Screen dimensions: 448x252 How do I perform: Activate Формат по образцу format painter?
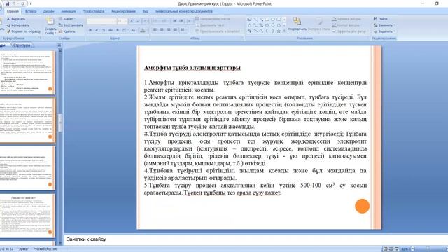(x=23, y=31)
